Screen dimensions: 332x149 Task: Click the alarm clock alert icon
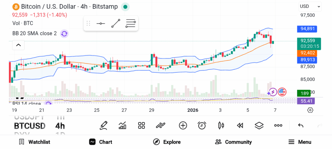(202, 125)
